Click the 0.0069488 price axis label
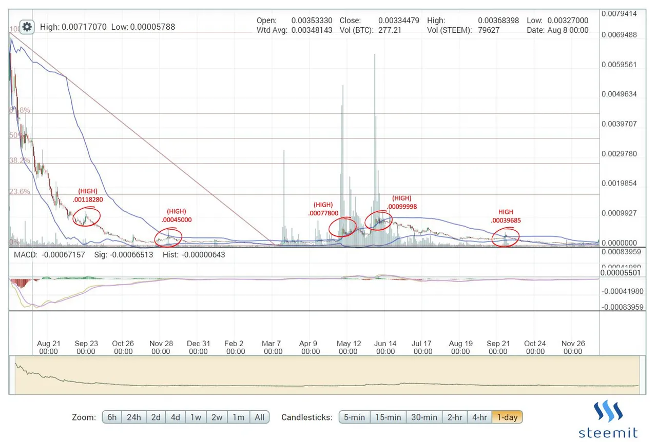The height and width of the screenshot is (442, 657). point(619,35)
